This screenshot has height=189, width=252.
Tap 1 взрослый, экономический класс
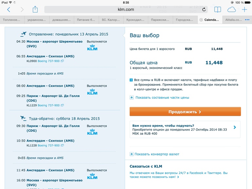[x=156, y=68]
